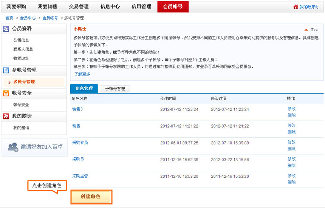
Task: Collapse the tips box with 收起
Action: point(311,29)
